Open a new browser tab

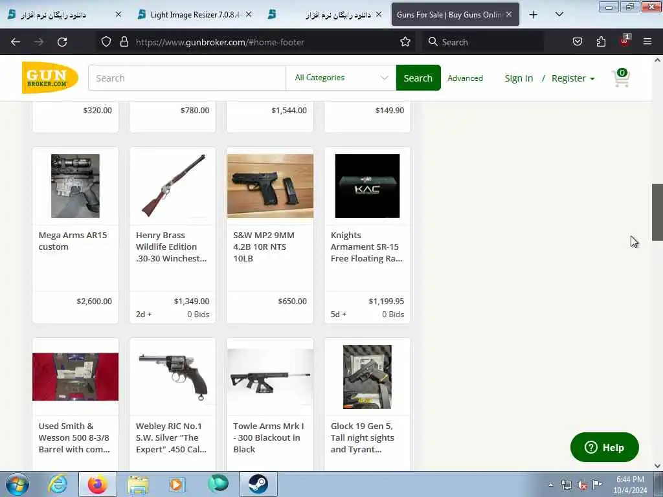coord(534,15)
